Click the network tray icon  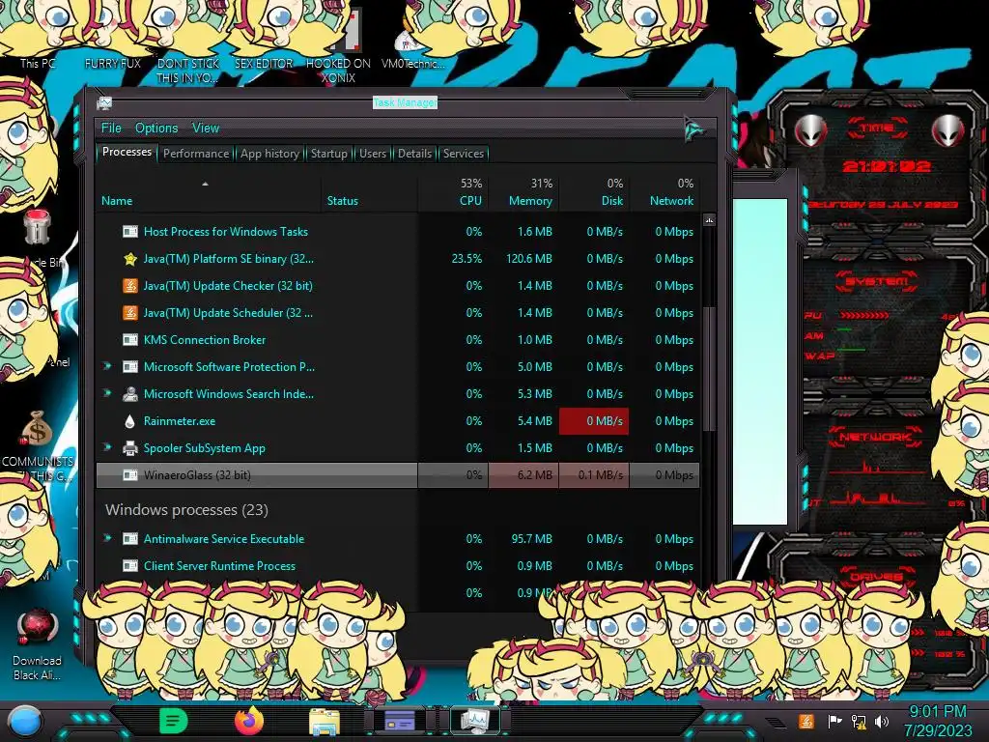coord(858,721)
